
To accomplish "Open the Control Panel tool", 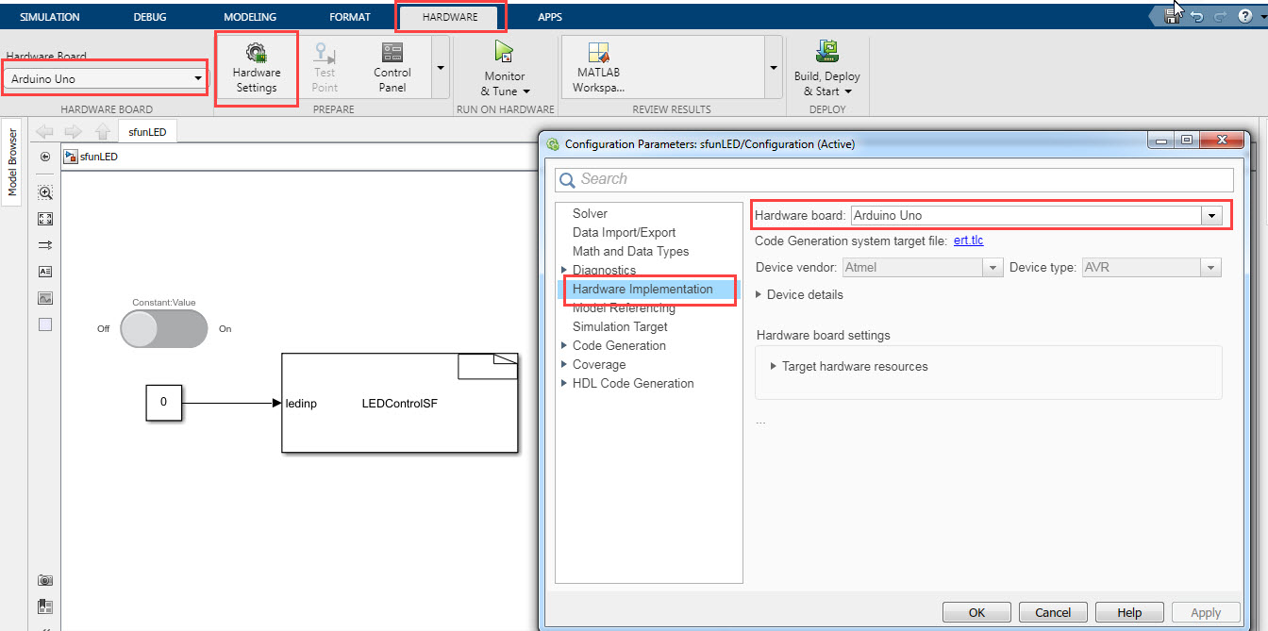I will click(392, 66).
